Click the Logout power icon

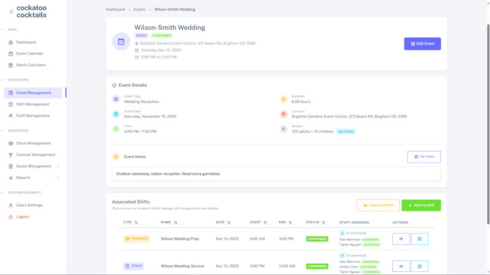10,217
